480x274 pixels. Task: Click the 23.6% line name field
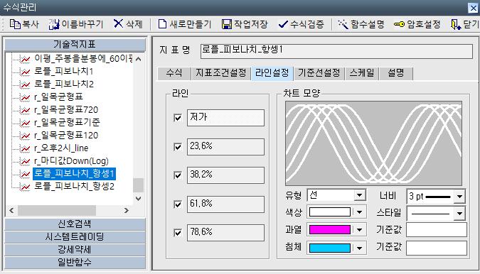225,147
